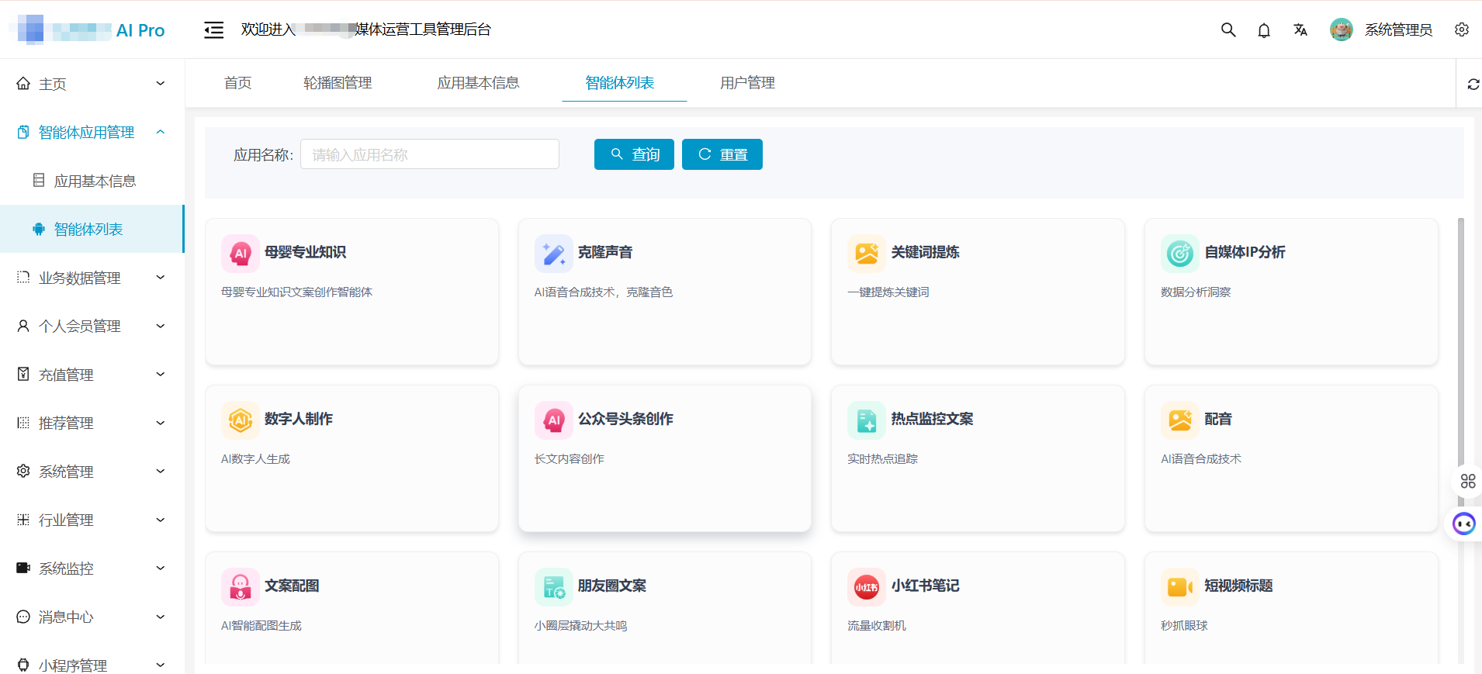Viewport: 1482px width, 674px height.
Task: Click the 小红书笔记 red icon
Action: 867,586
